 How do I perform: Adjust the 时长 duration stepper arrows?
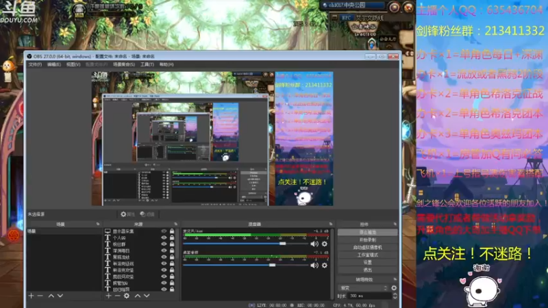pyautogui.click(x=395, y=296)
